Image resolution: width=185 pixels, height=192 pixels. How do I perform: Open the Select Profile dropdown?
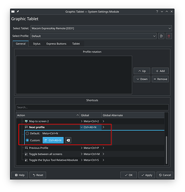94,36
